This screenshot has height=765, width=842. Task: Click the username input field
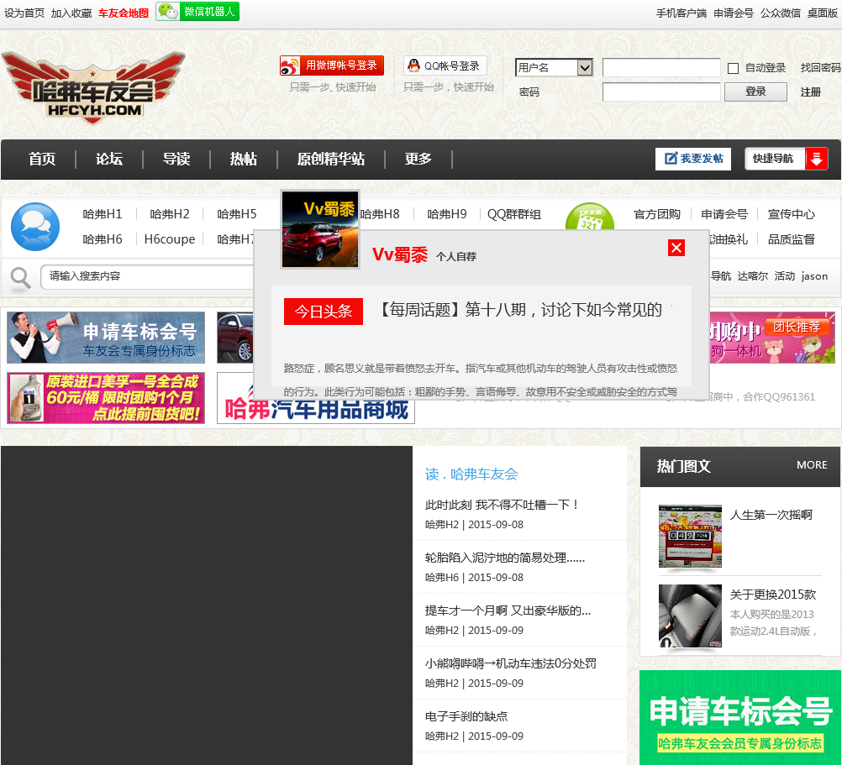click(661, 67)
